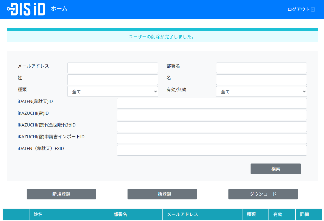Screen dimensions: 324x221
Task: Click the 姓名 column header
Action: (x=69, y=214)
